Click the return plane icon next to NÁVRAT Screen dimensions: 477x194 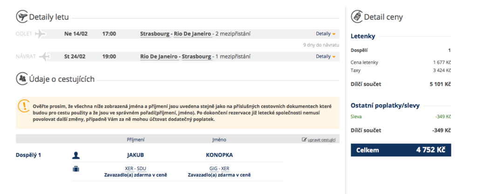click(45, 56)
